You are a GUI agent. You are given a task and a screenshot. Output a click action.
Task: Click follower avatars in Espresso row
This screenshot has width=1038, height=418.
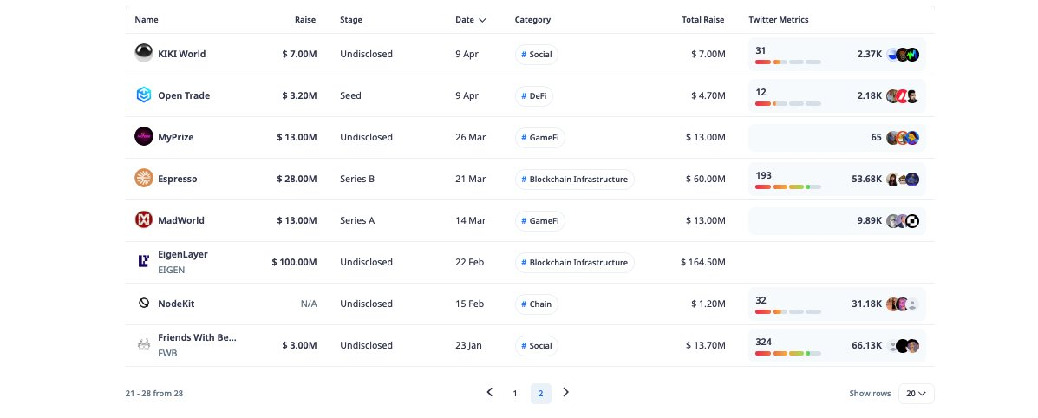coord(903,180)
